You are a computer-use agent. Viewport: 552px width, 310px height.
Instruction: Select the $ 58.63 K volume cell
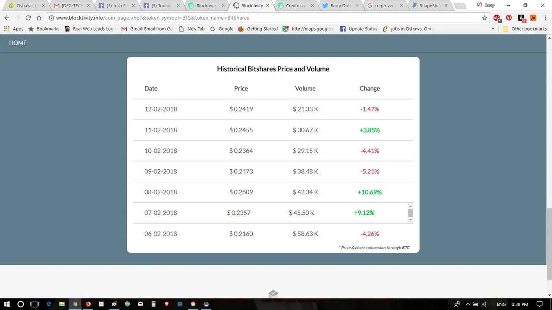pos(305,234)
